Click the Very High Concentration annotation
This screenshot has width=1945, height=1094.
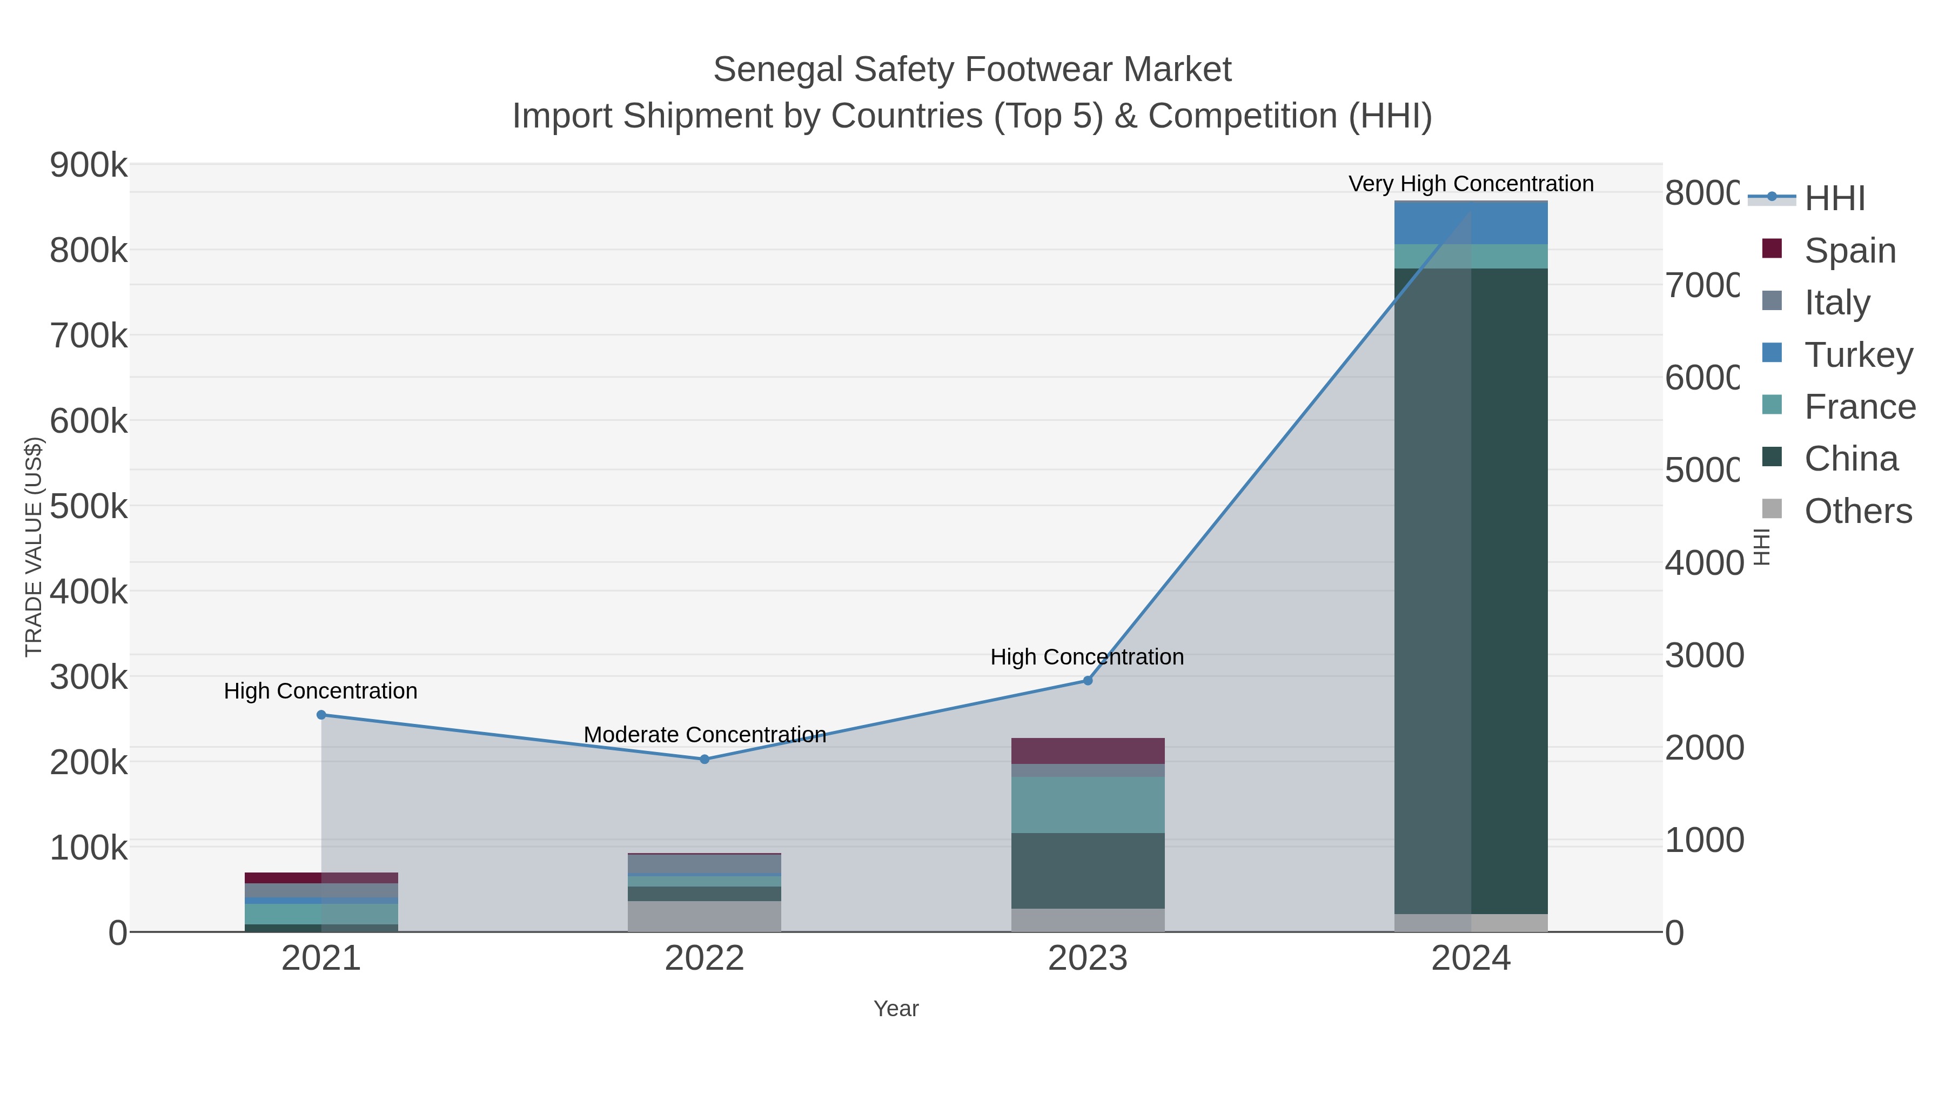1471,184
